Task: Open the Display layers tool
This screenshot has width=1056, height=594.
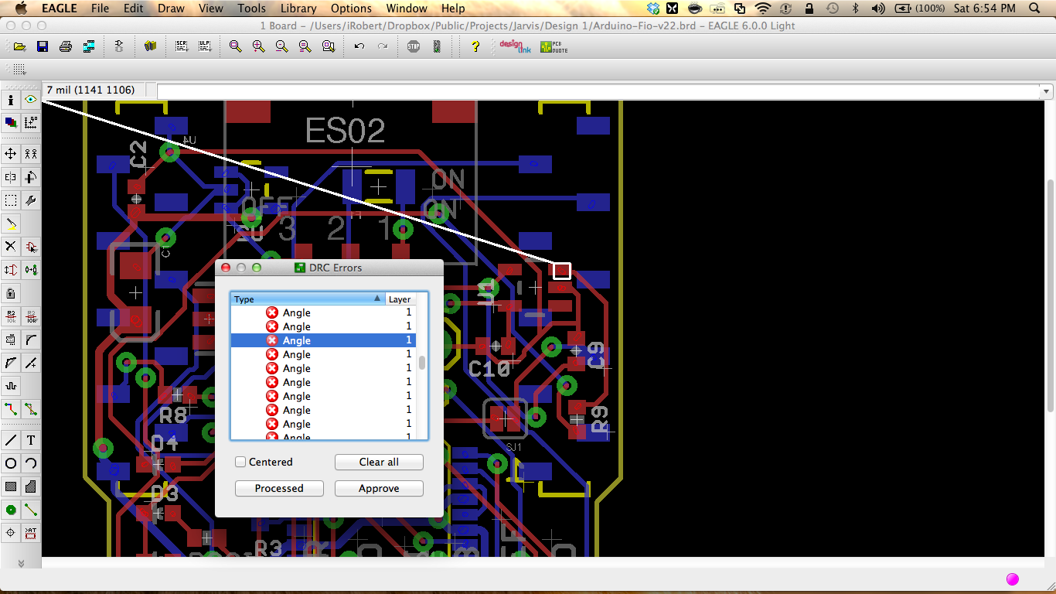Action: (x=11, y=122)
